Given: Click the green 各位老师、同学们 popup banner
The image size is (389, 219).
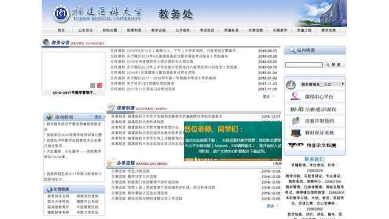Looking at the screenshot, I should 233,141.
